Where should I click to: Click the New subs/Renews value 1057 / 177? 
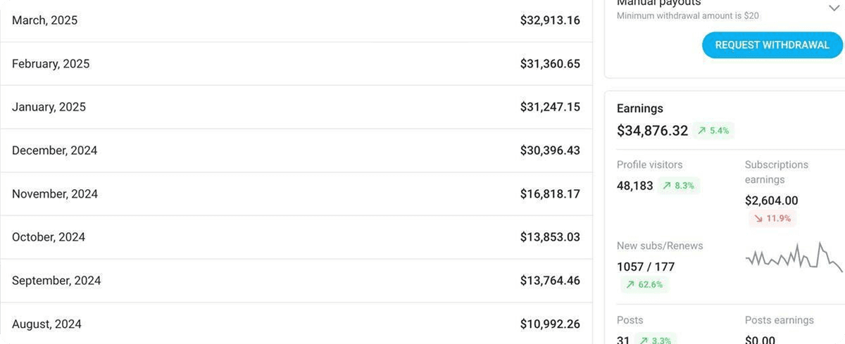(646, 267)
